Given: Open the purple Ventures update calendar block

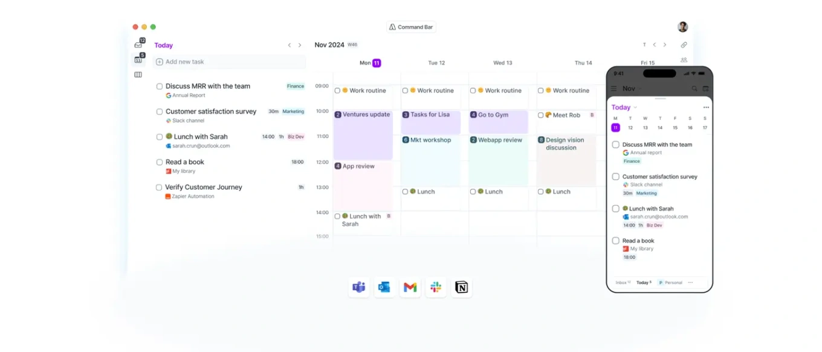Looking at the screenshot, I should [x=363, y=134].
